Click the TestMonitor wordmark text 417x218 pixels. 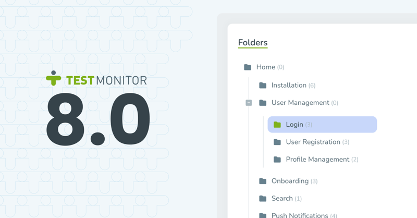coord(106,80)
